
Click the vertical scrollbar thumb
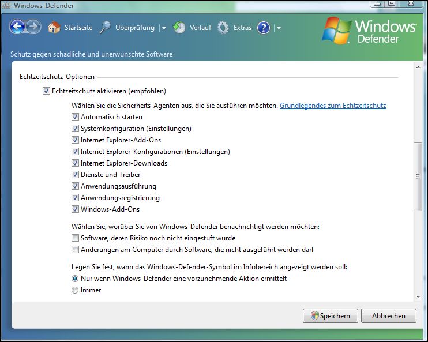point(418,176)
